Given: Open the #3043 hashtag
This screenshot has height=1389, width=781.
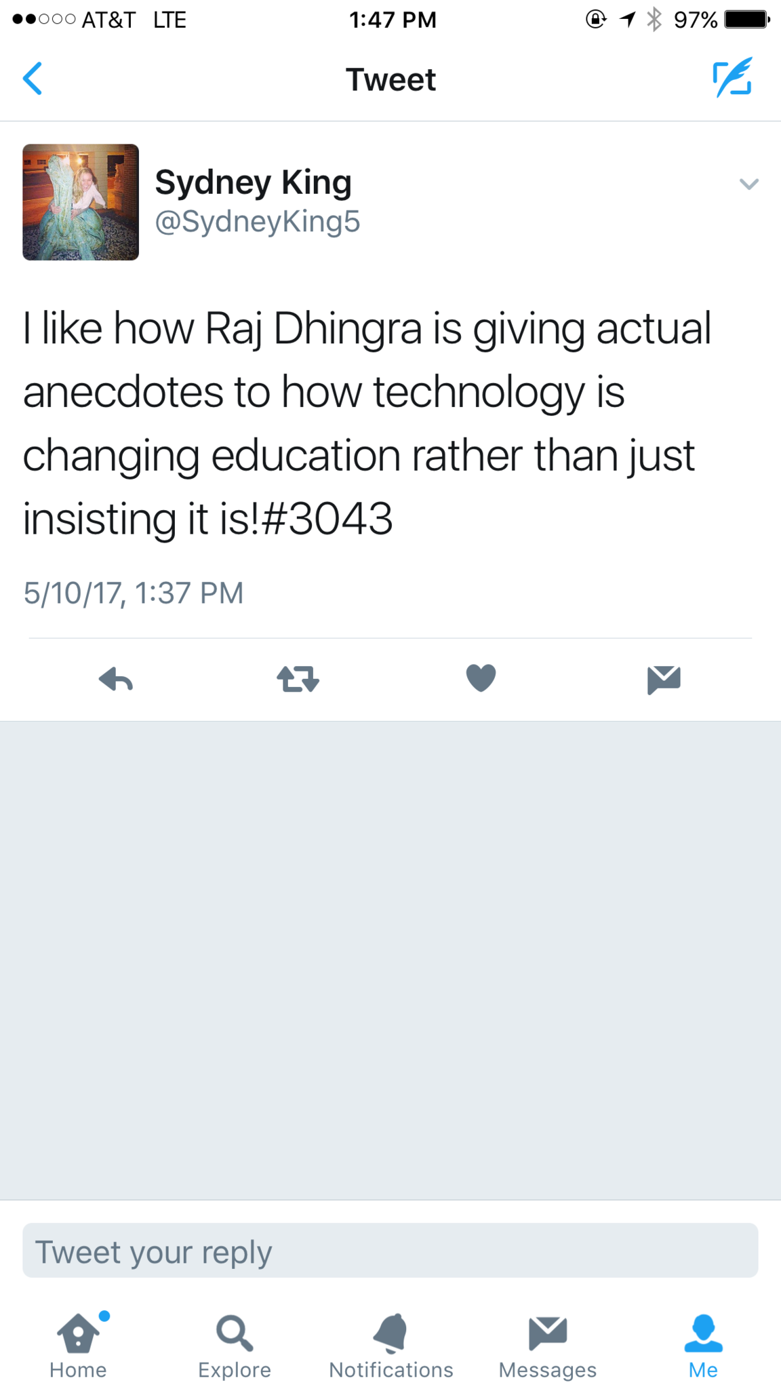Looking at the screenshot, I should 327,519.
